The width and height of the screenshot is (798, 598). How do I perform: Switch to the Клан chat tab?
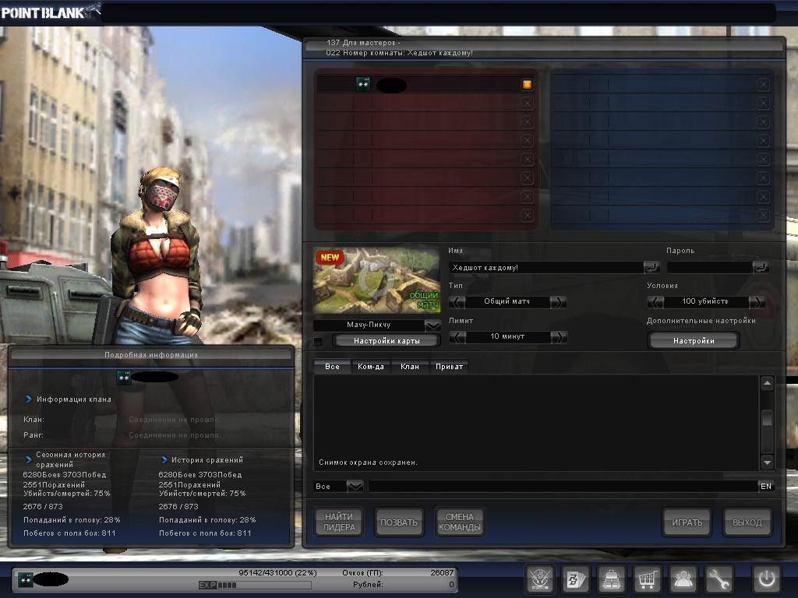point(410,366)
